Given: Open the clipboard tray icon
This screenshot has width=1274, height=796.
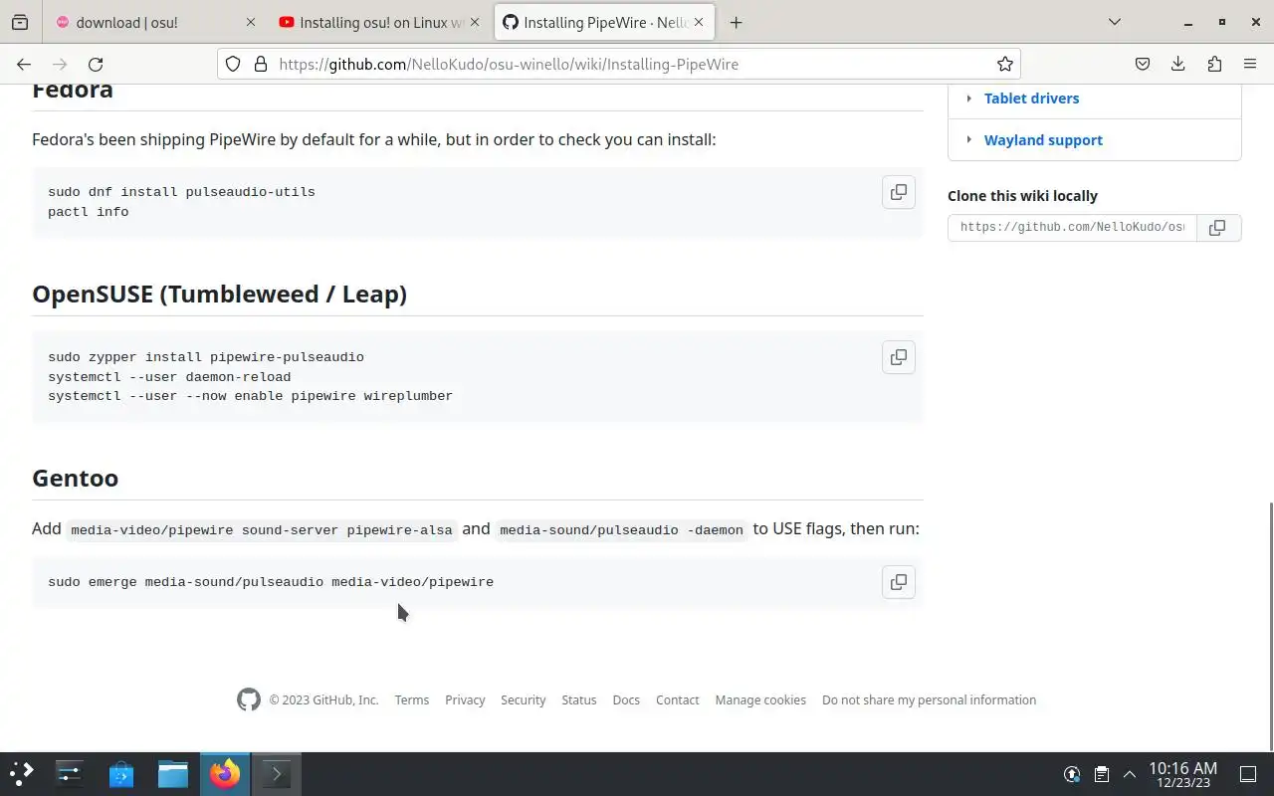Looking at the screenshot, I should point(1102,774).
